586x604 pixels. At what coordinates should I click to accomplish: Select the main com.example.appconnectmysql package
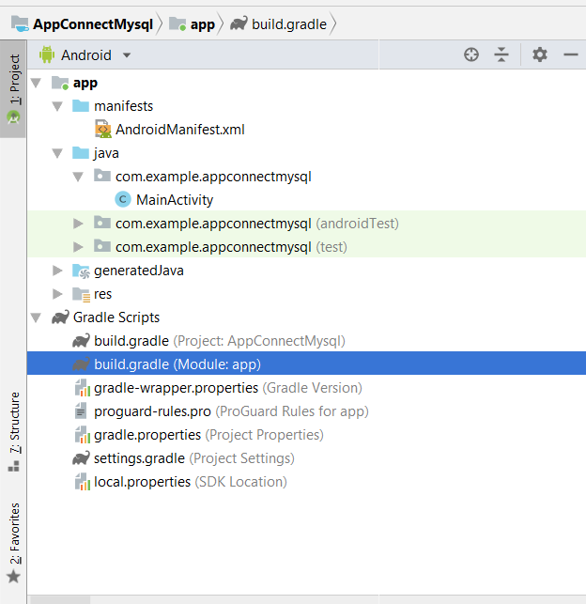(x=306, y=177)
